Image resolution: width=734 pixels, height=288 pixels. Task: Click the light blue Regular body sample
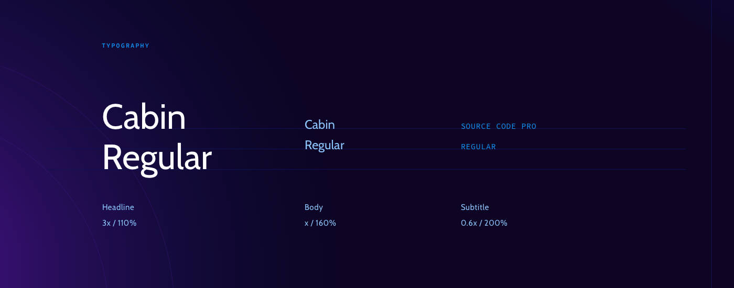click(325, 146)
